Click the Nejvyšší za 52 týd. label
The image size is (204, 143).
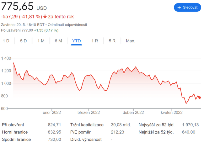tap(156, 125)
